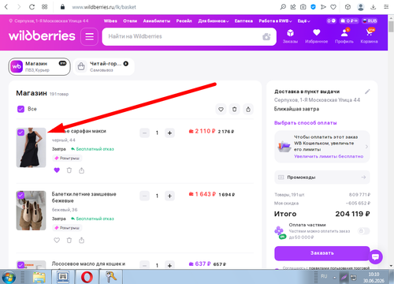Increase quantity of Балетки летние
Viewport: 394px width, 284px height.
[x=169, y=196]
